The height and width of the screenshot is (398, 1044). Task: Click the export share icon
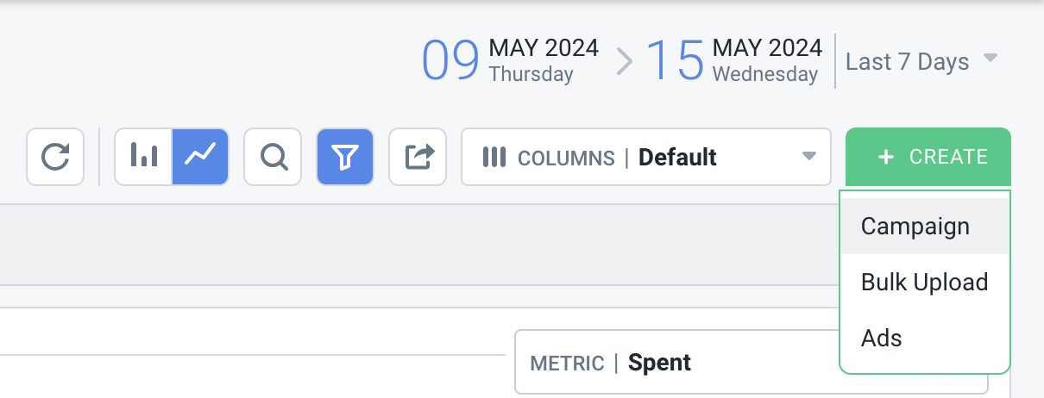click(418, 157)
